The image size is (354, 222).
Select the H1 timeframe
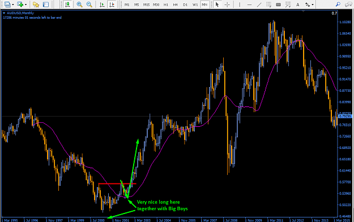166,5
